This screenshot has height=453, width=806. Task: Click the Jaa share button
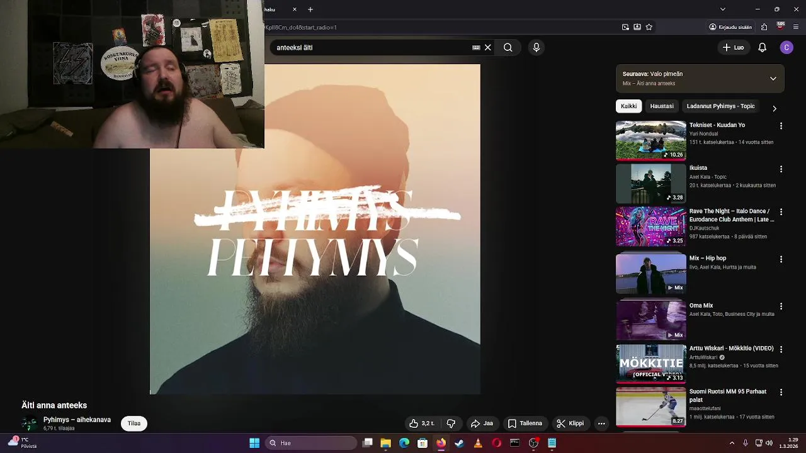(x=482, y=423)
